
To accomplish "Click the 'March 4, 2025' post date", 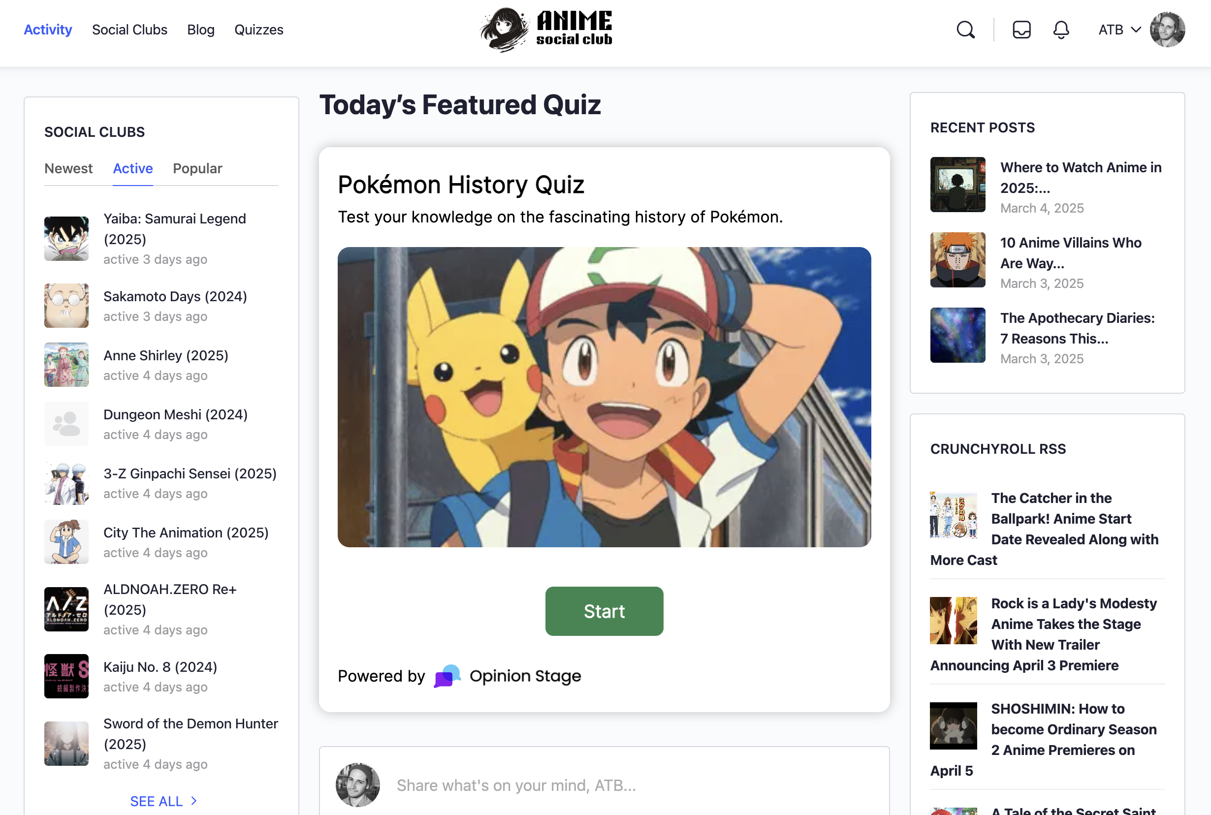I will 1042,208.
